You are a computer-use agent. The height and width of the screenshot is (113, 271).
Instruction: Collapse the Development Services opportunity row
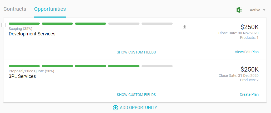coord(4,25)
